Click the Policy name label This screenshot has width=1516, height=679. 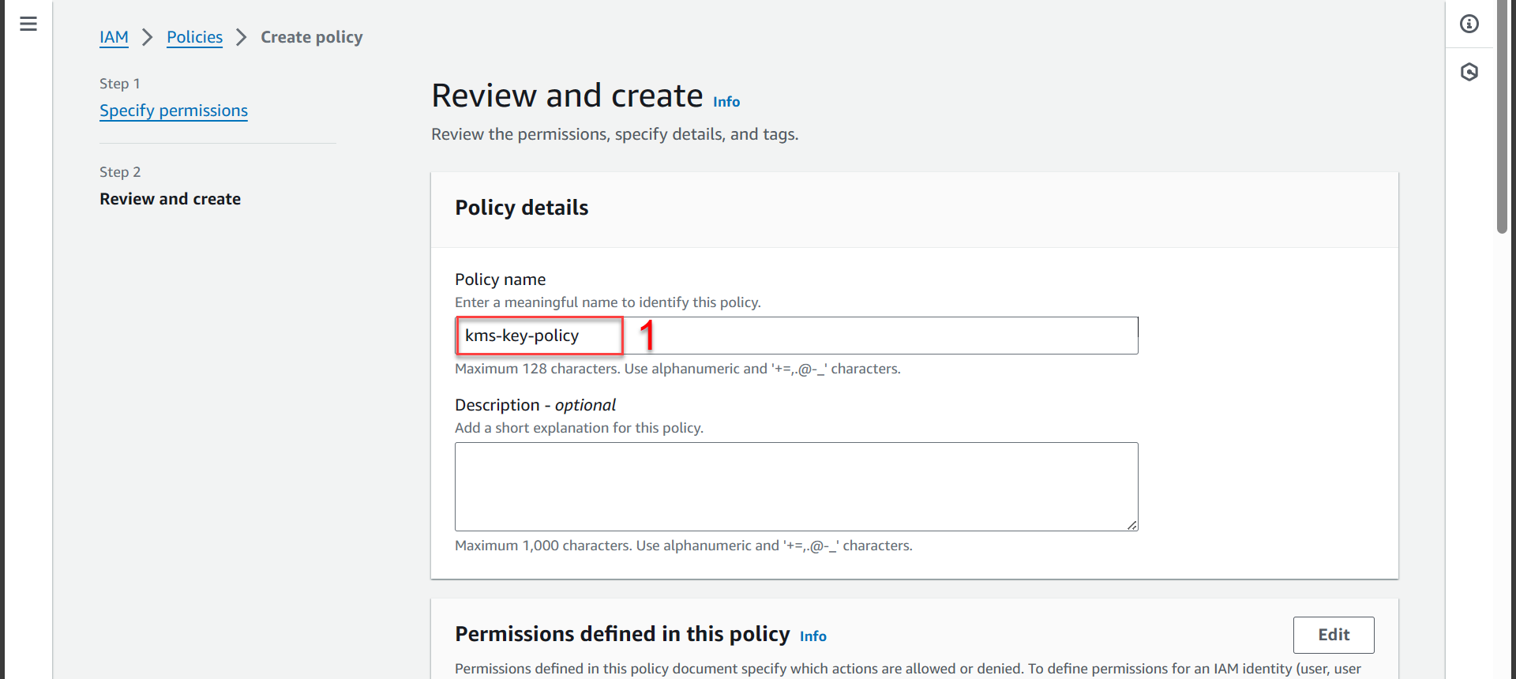500,279
